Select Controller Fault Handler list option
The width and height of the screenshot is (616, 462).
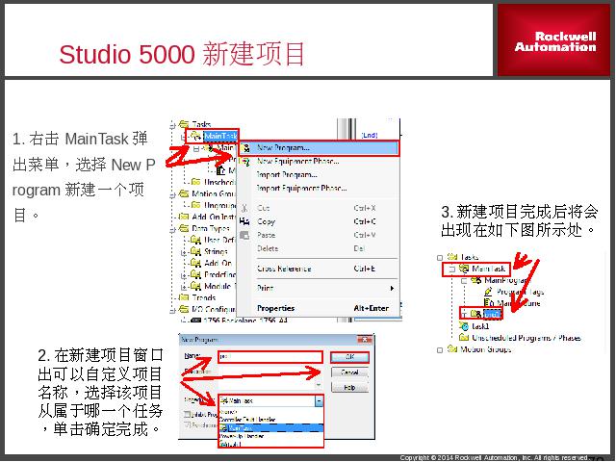pyautogui.click(x=248, y=420)
